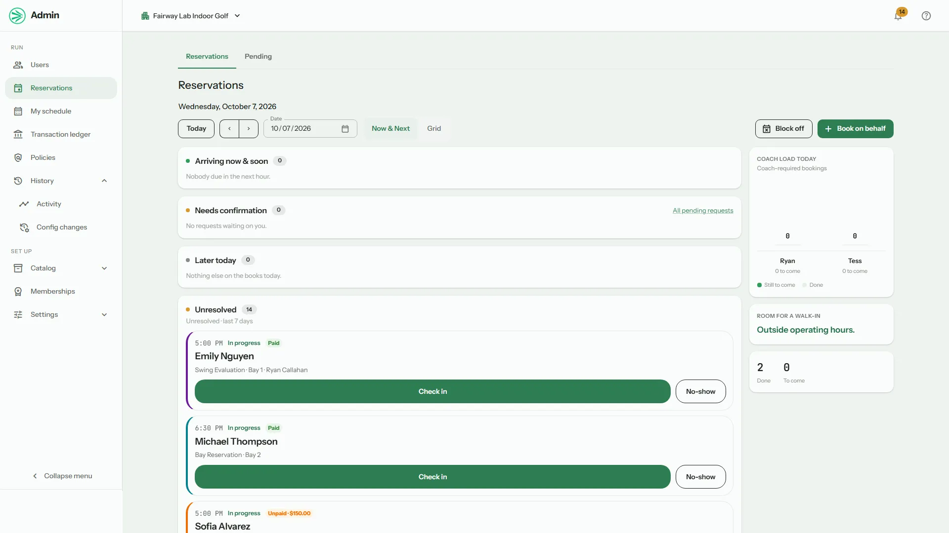949x533 pixels.
Task: Open the Pending tab
Action: click(x=258, y=56)
